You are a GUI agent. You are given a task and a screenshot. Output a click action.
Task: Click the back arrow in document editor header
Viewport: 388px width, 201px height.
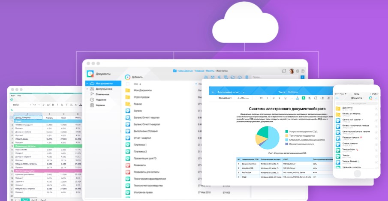pyautogui.click(x=213, y=92)
